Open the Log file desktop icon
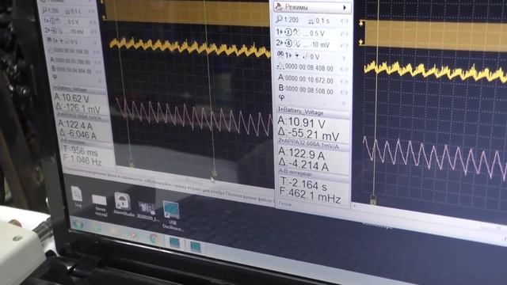This screenshot has height=285, width=507. pos(77,196)
